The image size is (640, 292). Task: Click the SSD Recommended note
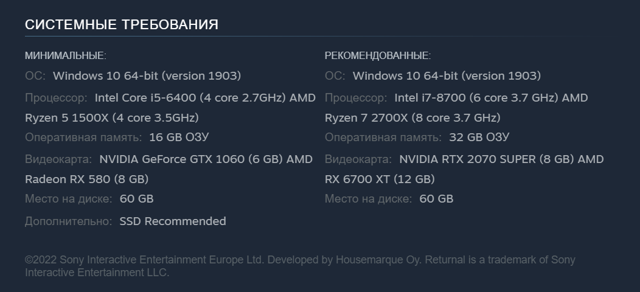(x=173, y=221)
